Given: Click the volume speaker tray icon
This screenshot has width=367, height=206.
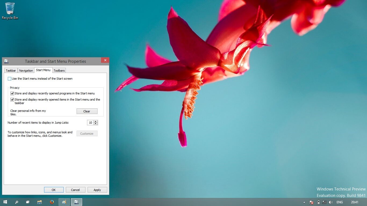Looking at the screenshot, I should click(x=331, y=202).
